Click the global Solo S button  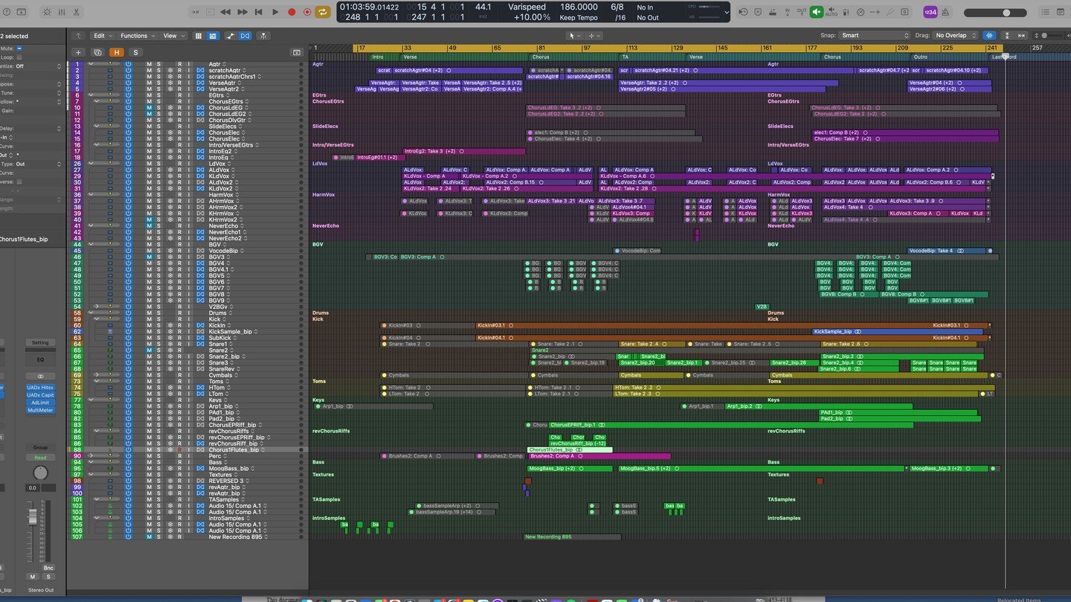pos(135,52)
